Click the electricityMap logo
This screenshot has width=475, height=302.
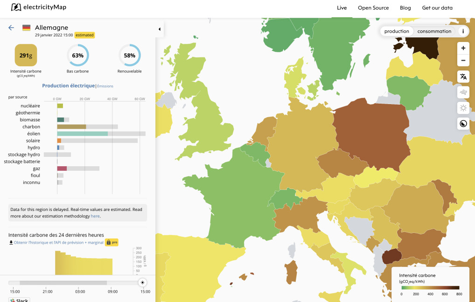38,7
